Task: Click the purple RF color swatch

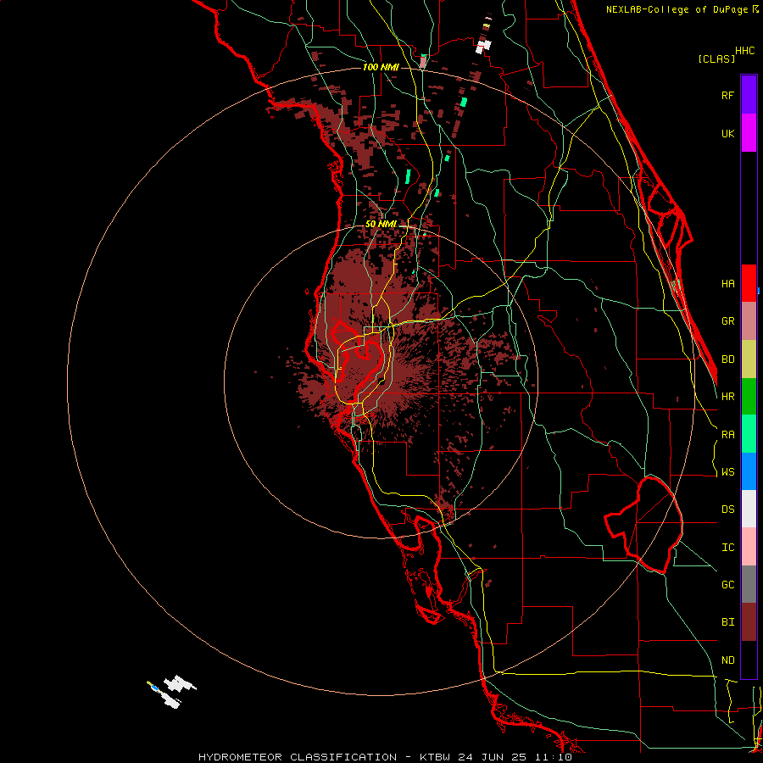Action: click(749, 95)
